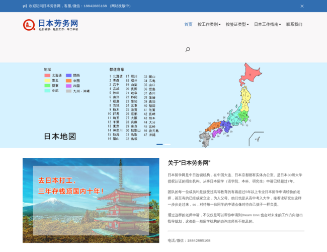The image size is (327, 252).
Task: Select the first carousel slide indicator
Action: [x=159, y=144]
